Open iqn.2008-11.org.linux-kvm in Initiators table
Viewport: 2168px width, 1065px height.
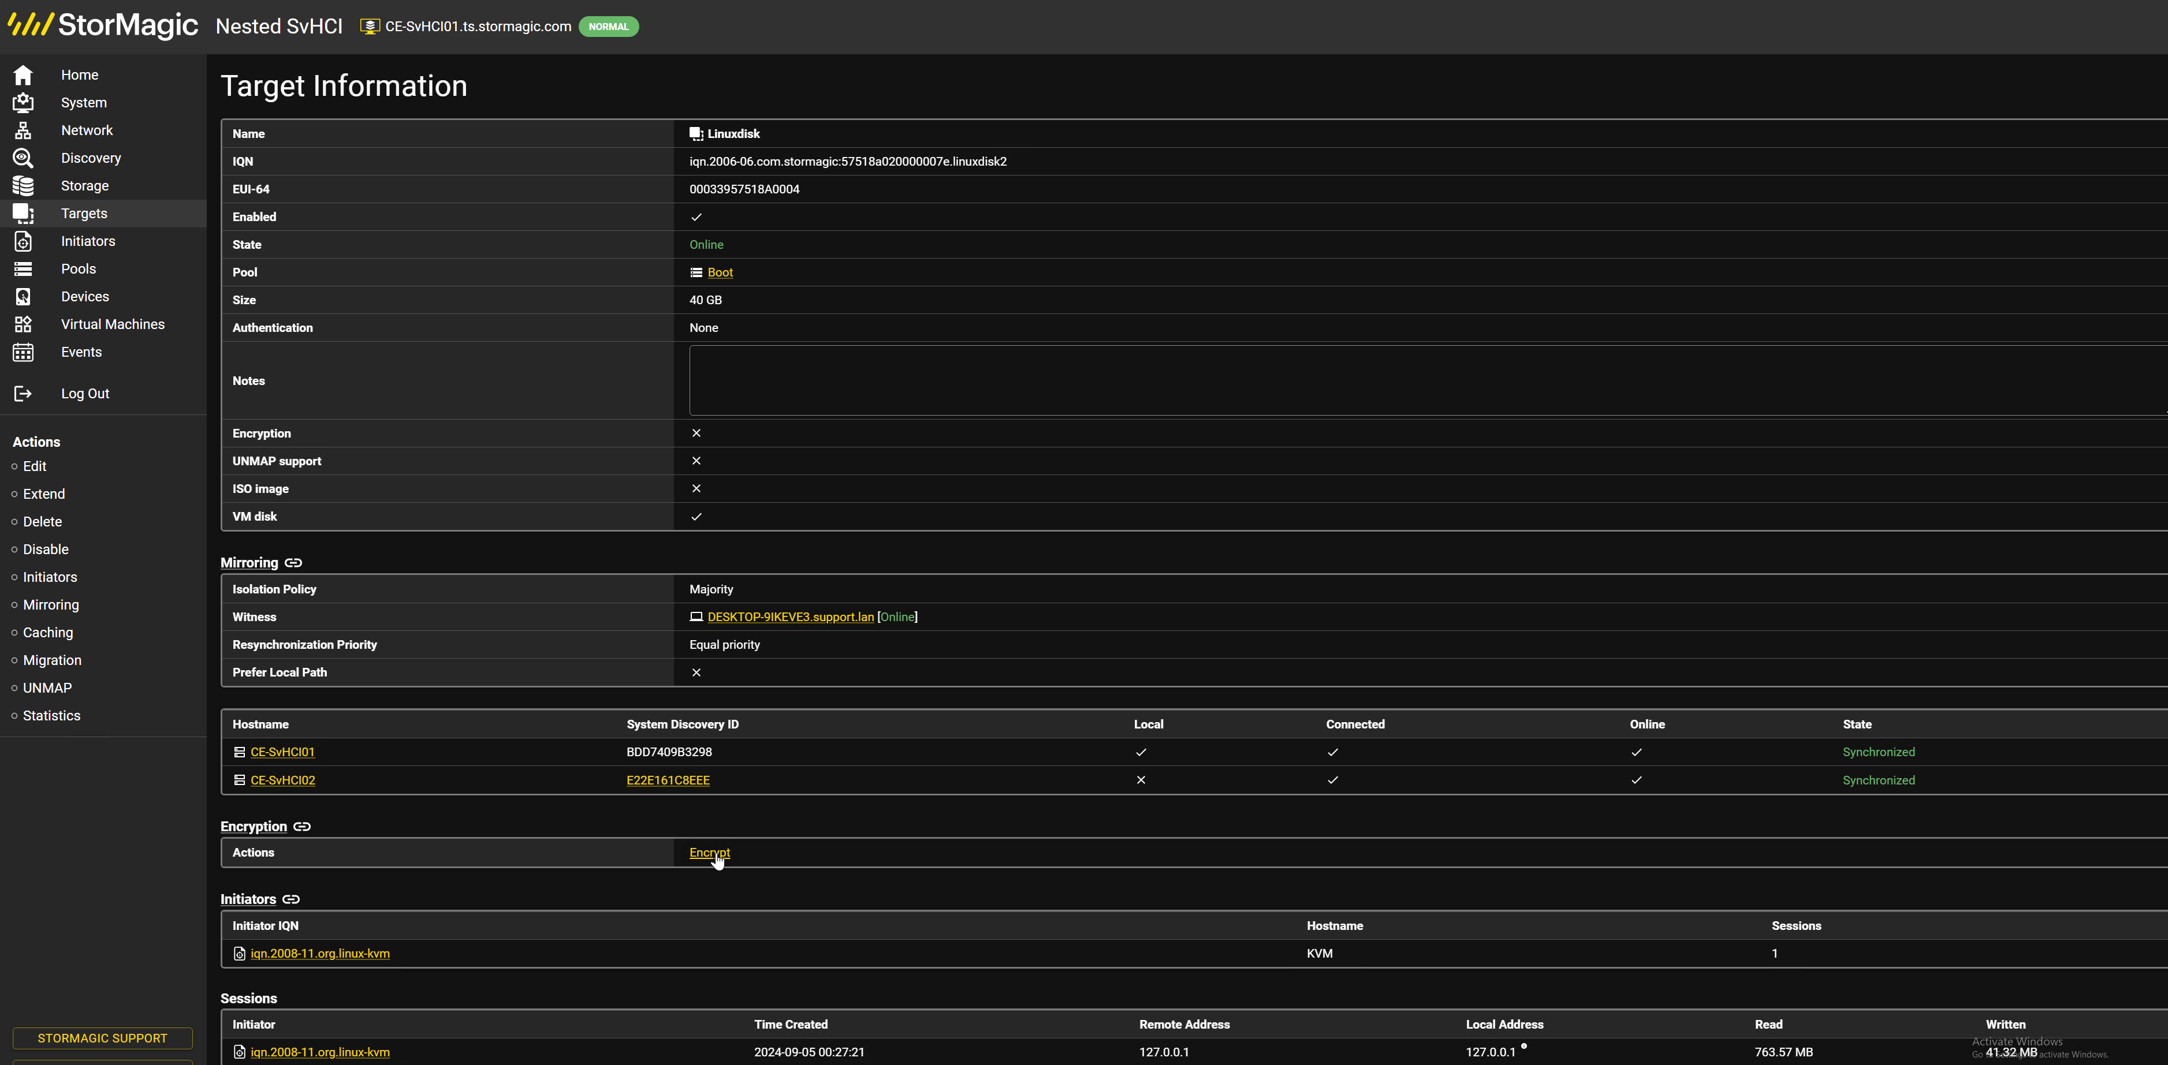pyautogui.click(x=320, y=954)
